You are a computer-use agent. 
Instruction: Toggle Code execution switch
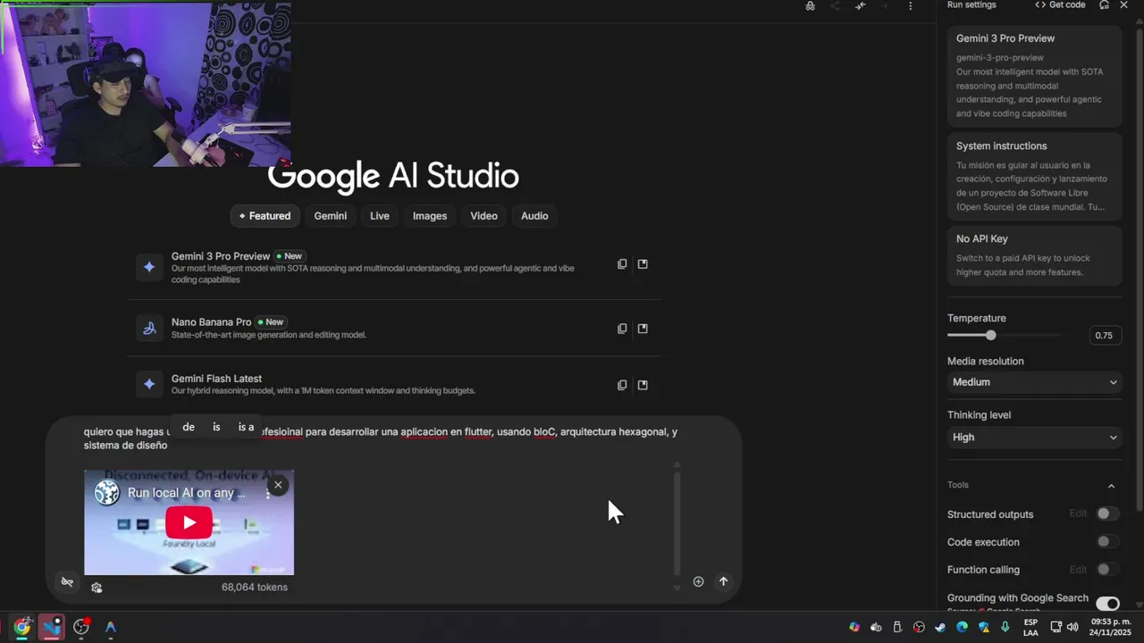(1107, 541)
